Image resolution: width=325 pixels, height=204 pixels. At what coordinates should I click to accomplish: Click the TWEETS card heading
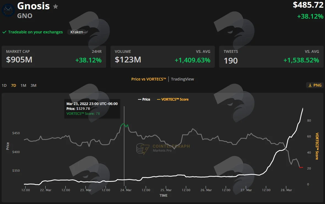231,51
